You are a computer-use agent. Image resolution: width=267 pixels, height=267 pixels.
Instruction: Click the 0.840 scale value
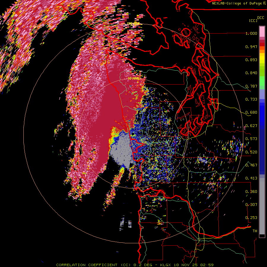click(x=251, y=73)
